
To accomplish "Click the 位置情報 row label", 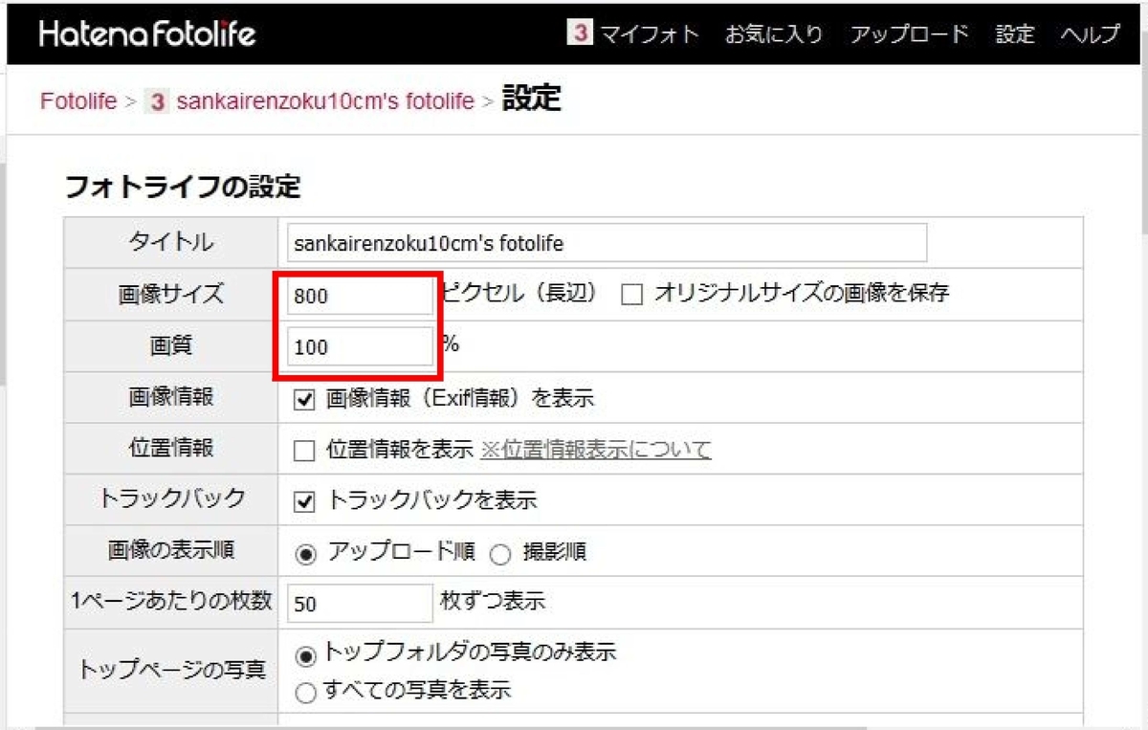I will (x=171, y=449).
